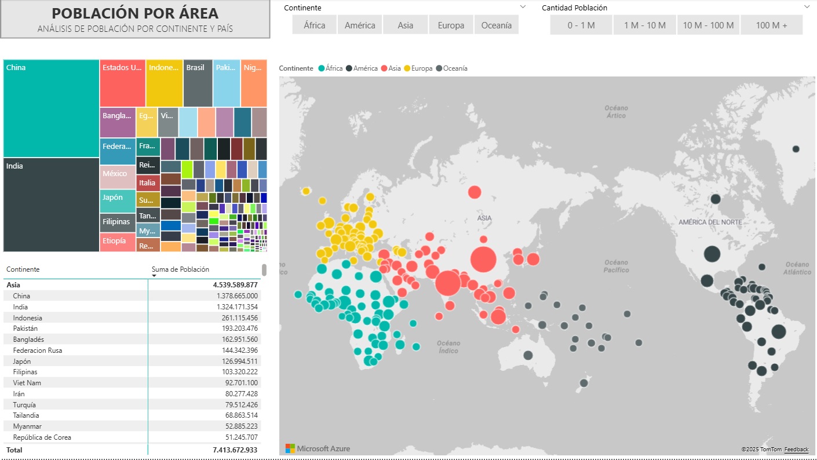Select the China tile in the treemap
Screen dimensions: 817x460
pyautogui.click(x=51, y=107)
